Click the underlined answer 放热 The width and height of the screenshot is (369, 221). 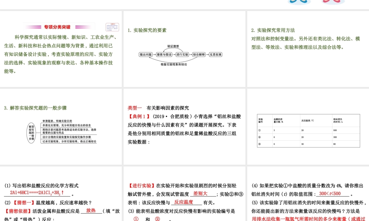pyautogui.click(x=91, y=211)
